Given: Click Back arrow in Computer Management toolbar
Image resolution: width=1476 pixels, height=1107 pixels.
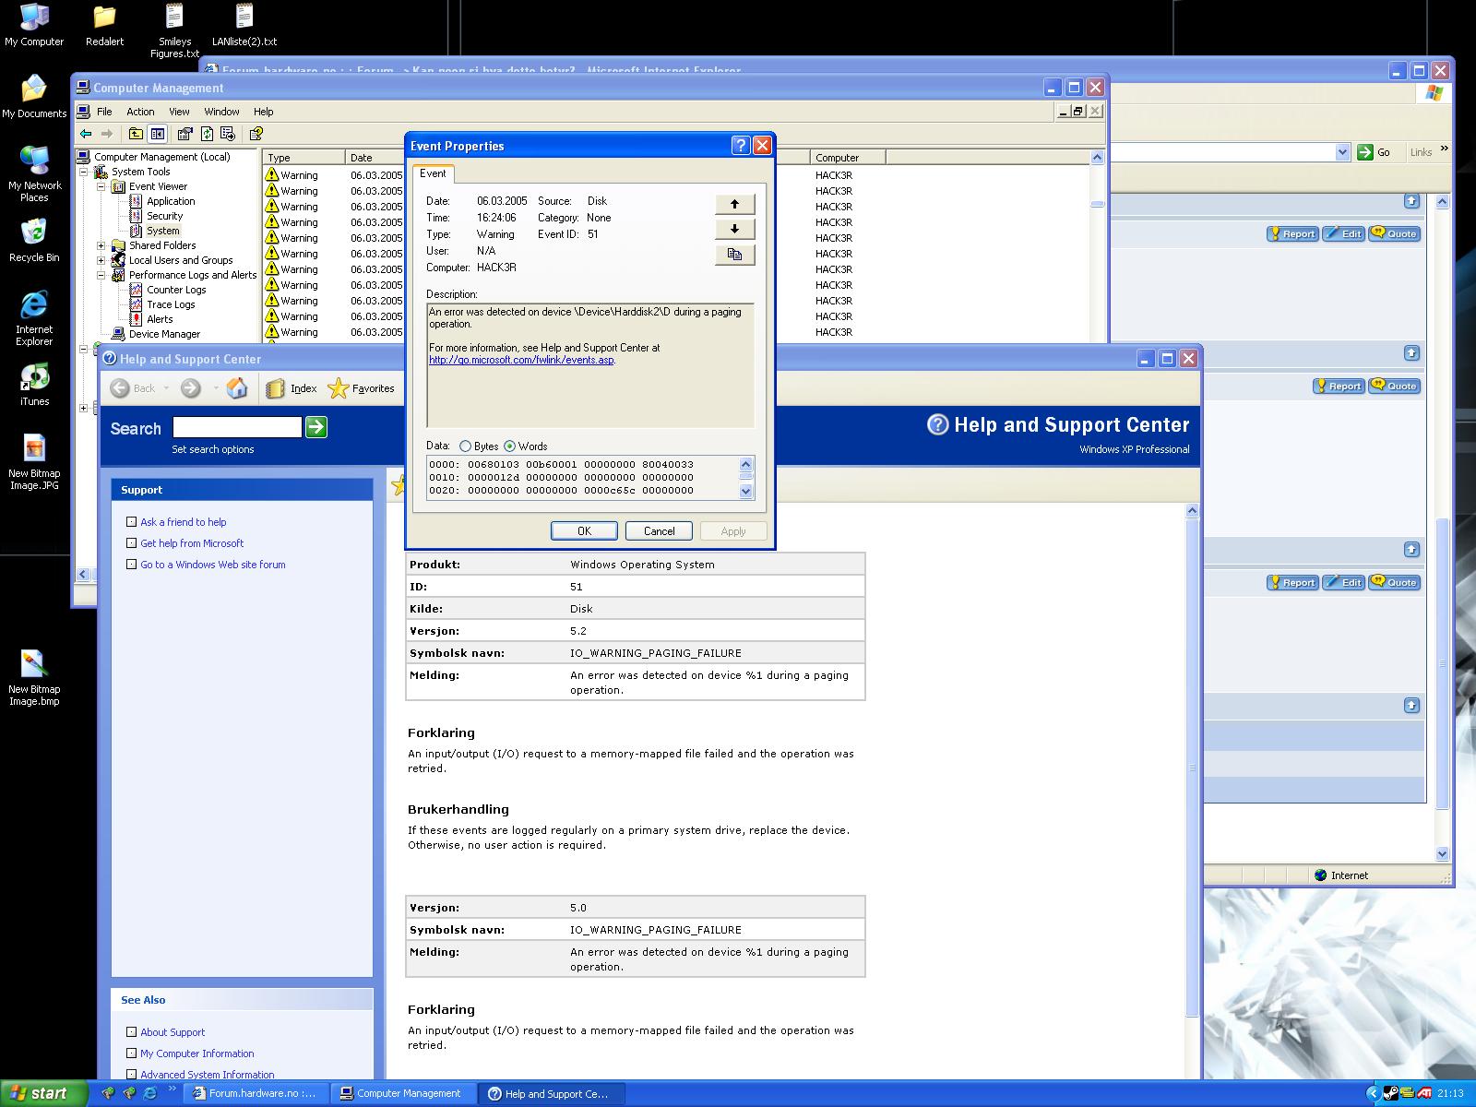Looking at the screenshot, I should pyautogui.click(x=86, y=134).
